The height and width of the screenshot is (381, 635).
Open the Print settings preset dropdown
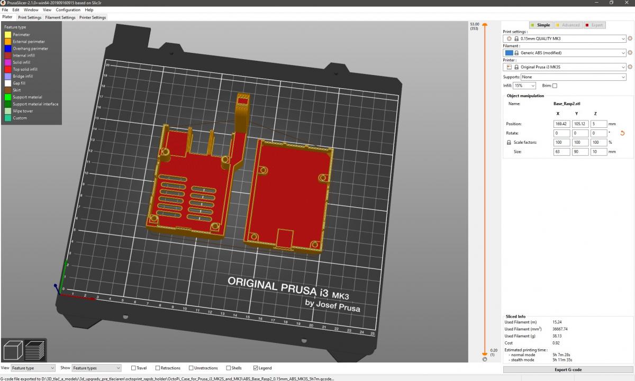coord(565,39)
